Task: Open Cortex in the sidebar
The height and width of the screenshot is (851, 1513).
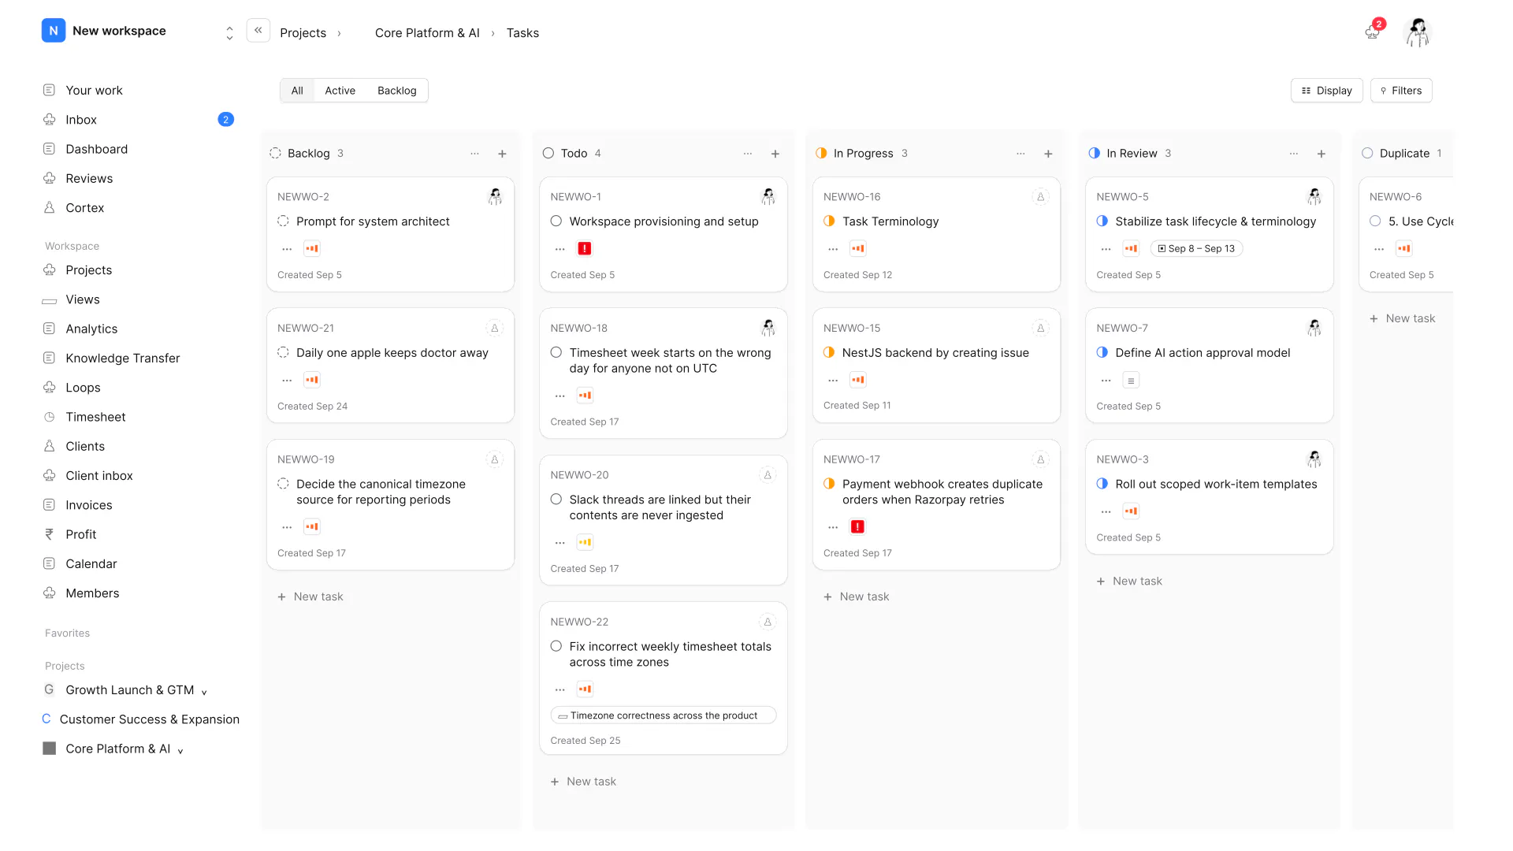Action: click(x=84, y=208)
